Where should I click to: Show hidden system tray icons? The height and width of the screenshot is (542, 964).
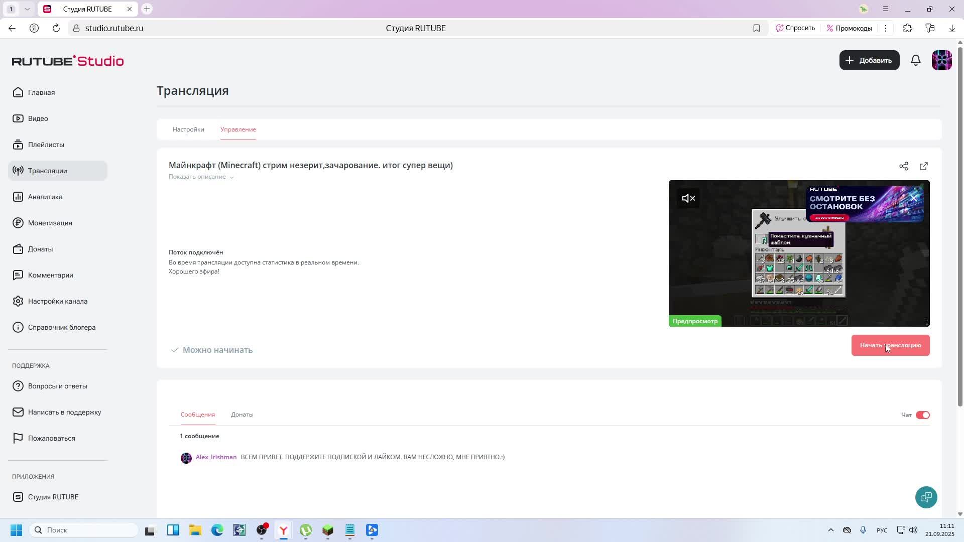(830, 530)
